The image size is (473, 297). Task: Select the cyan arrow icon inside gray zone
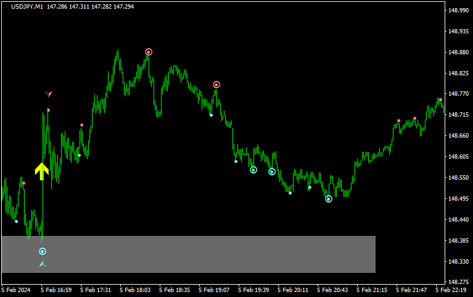pyautogui.click(x=43, y=264)
